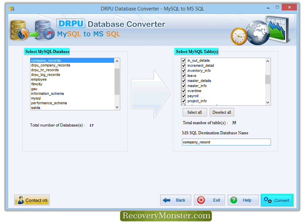
Task: Click the blue Back arrow icon
Action: [166, 200]
